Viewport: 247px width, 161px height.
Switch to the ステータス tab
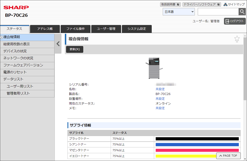[x=15, y=29]
